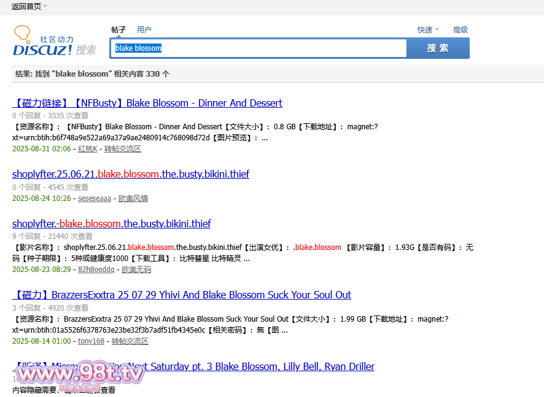Open author link 红桃K

coord(88,149)
